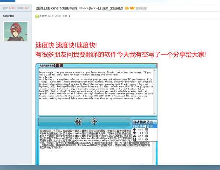The width and height of the screenshot is (220, 170).
Task: Click the second orange badge icon after title
Action: (x=132, y=8)
